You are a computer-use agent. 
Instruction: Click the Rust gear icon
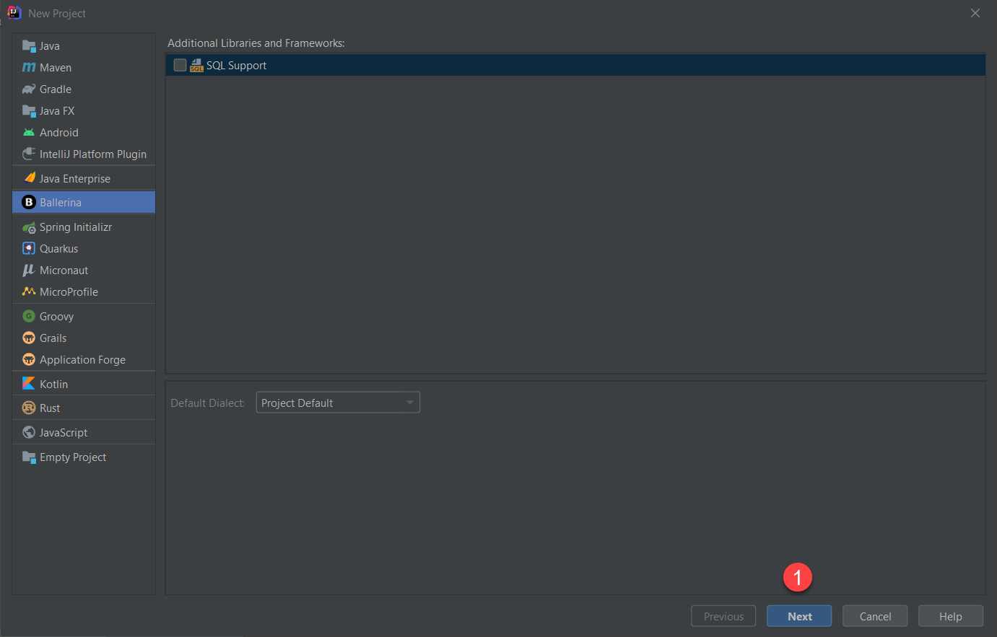pos(29,408)
